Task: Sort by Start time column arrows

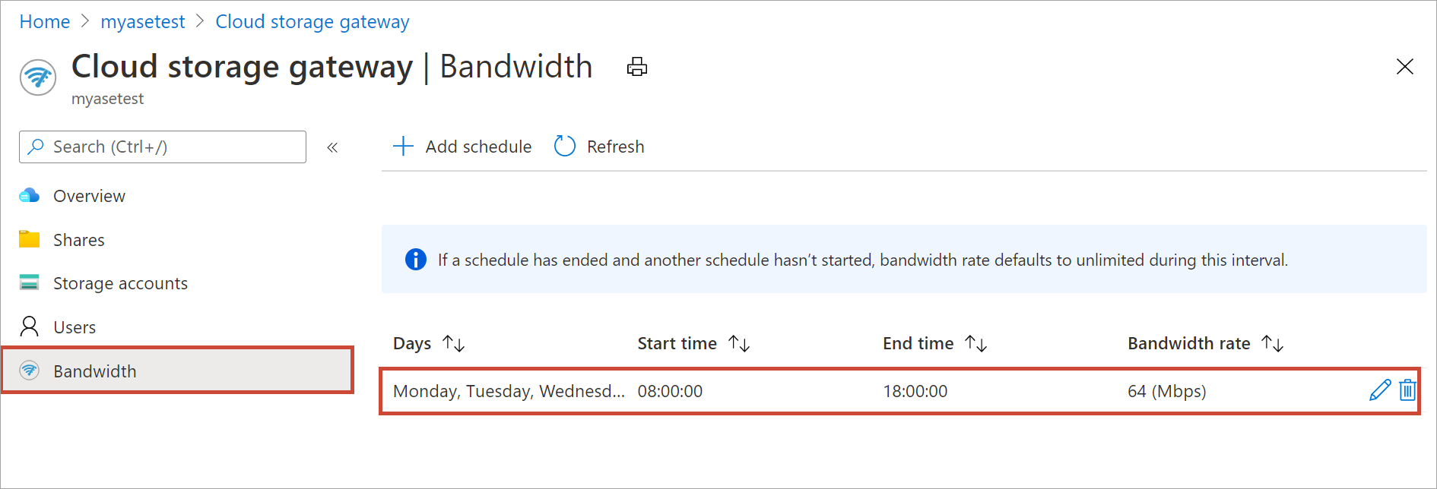Action: pyautogui.click(x=739, y=343)
